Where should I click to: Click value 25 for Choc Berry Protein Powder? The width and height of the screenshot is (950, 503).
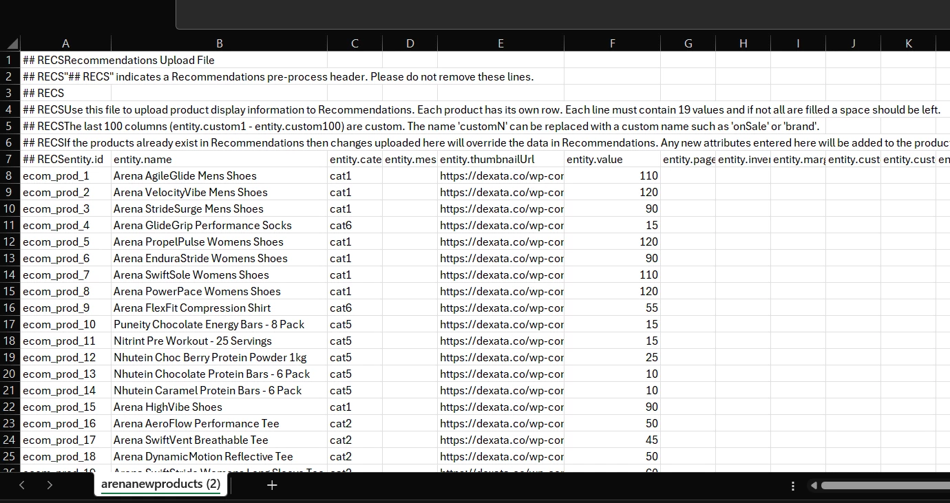click(x=612, y=357)
